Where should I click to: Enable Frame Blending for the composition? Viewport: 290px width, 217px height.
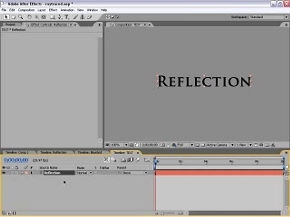tap(130, 160)
